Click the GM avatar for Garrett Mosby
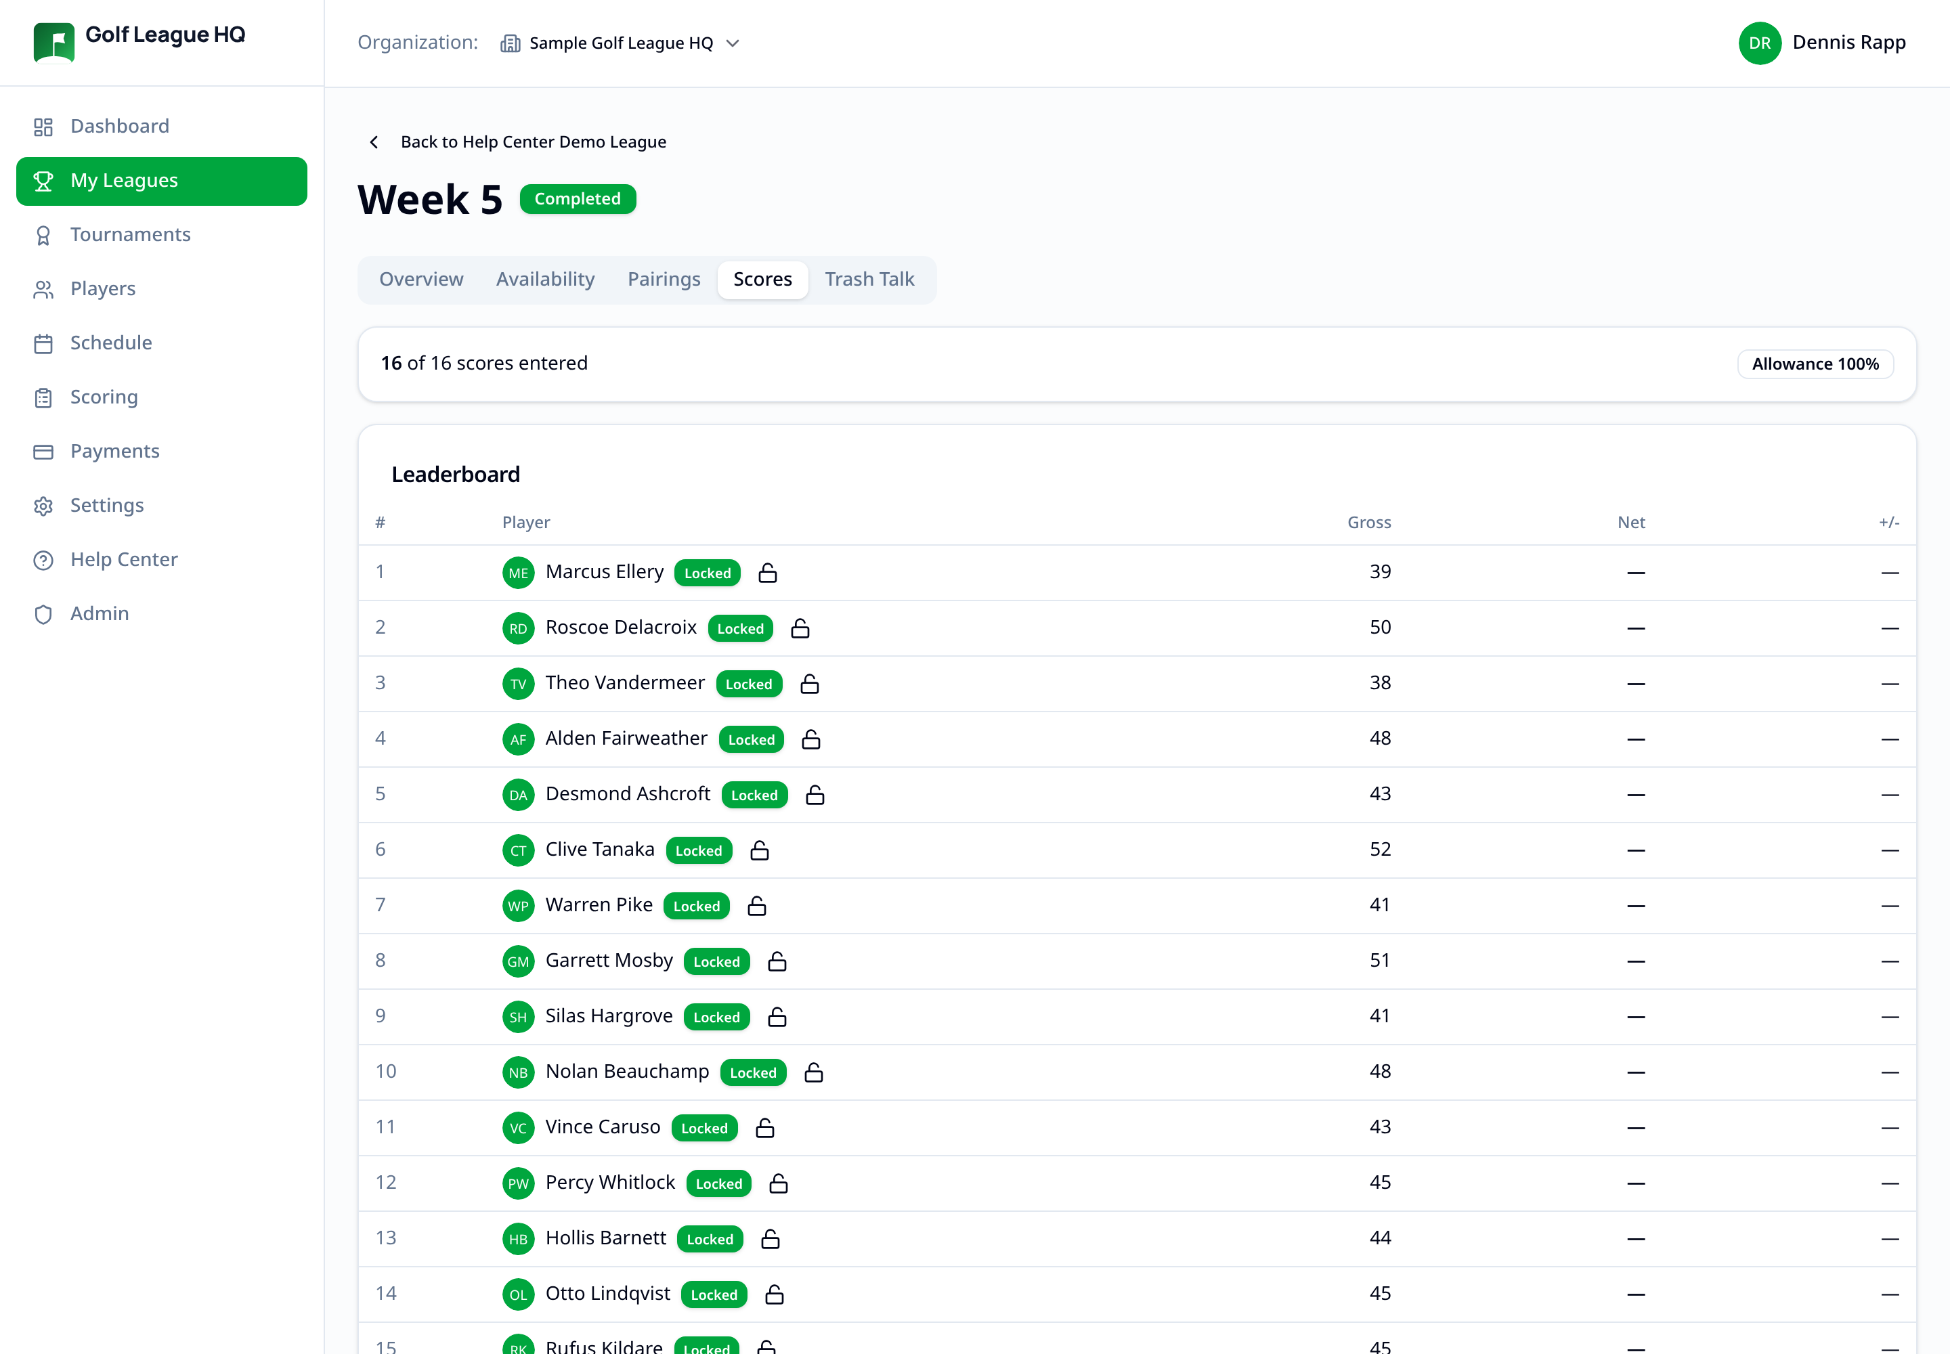The image size is (1950, 1354). 519,961
